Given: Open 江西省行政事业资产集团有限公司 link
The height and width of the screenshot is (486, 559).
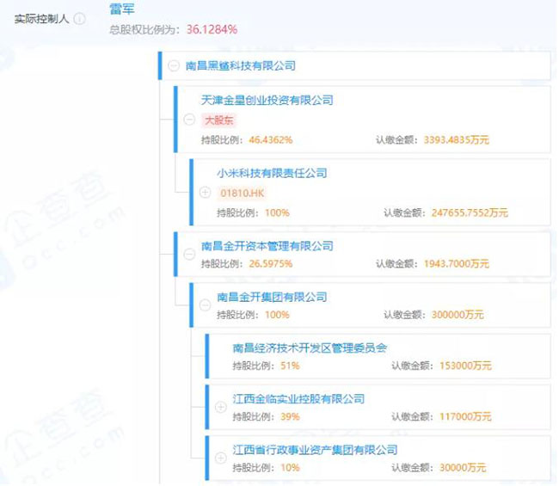Looking at the screenshot, I should point(315,450).
